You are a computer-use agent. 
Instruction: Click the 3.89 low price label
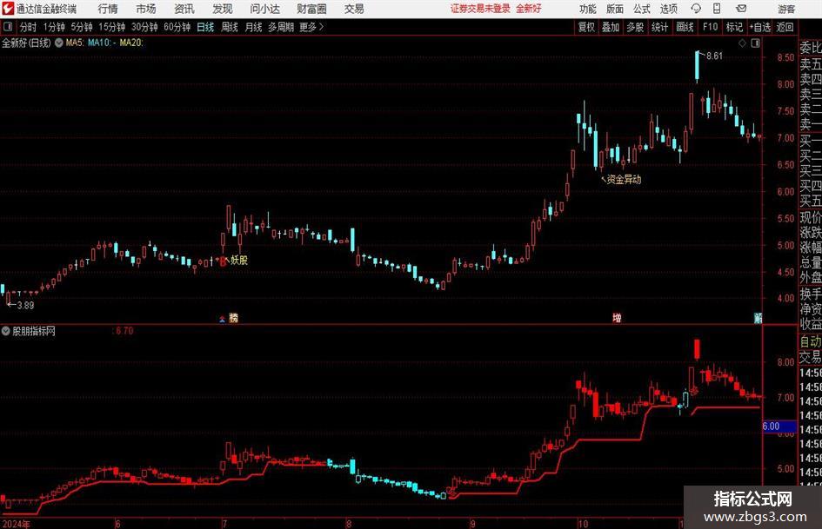[x=25, y=306]
